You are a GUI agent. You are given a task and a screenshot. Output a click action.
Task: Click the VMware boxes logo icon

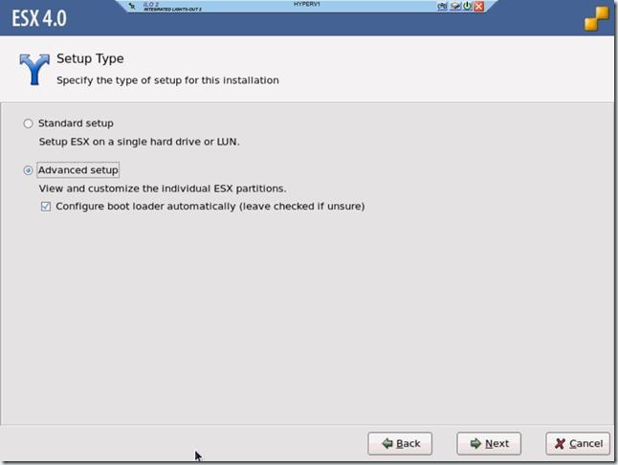597,18
